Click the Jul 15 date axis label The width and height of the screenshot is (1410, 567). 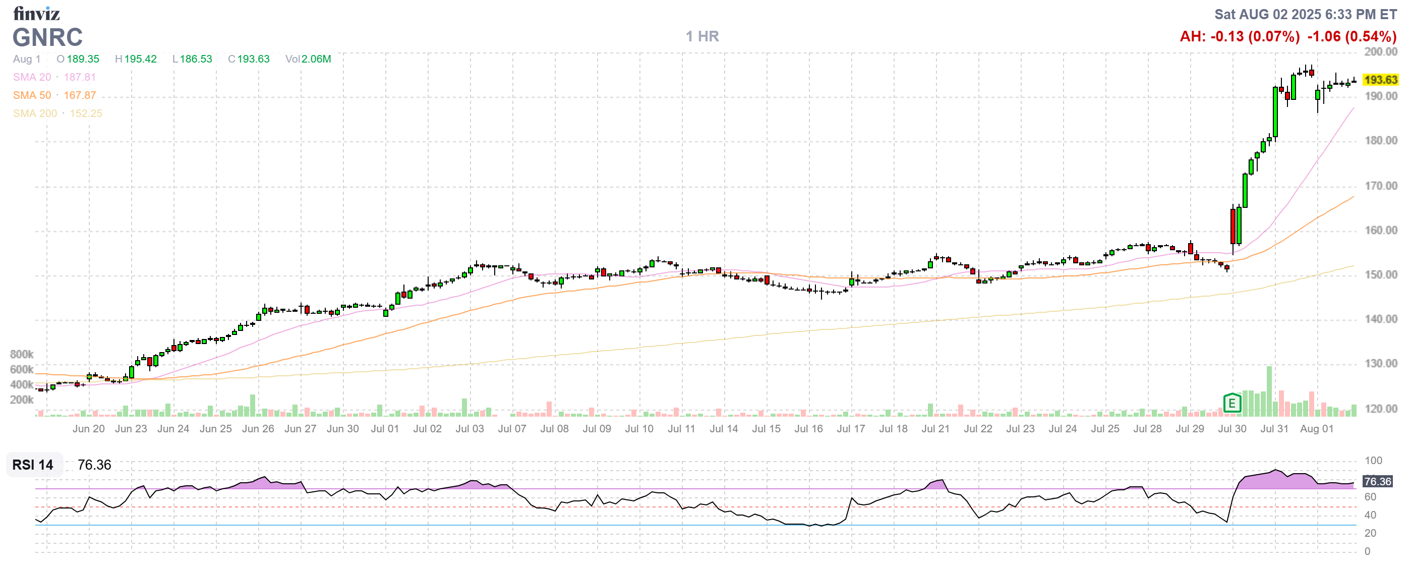pos(767,429)
